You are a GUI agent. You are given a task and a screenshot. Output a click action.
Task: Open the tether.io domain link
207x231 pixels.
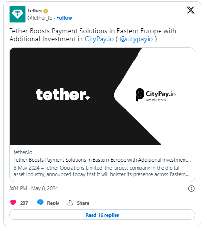point(23,152)
